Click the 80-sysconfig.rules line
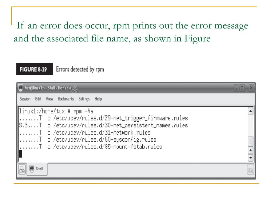 [x=87, y=140]
